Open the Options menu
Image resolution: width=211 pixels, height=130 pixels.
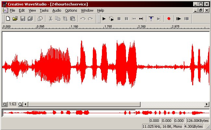point(71,10)
